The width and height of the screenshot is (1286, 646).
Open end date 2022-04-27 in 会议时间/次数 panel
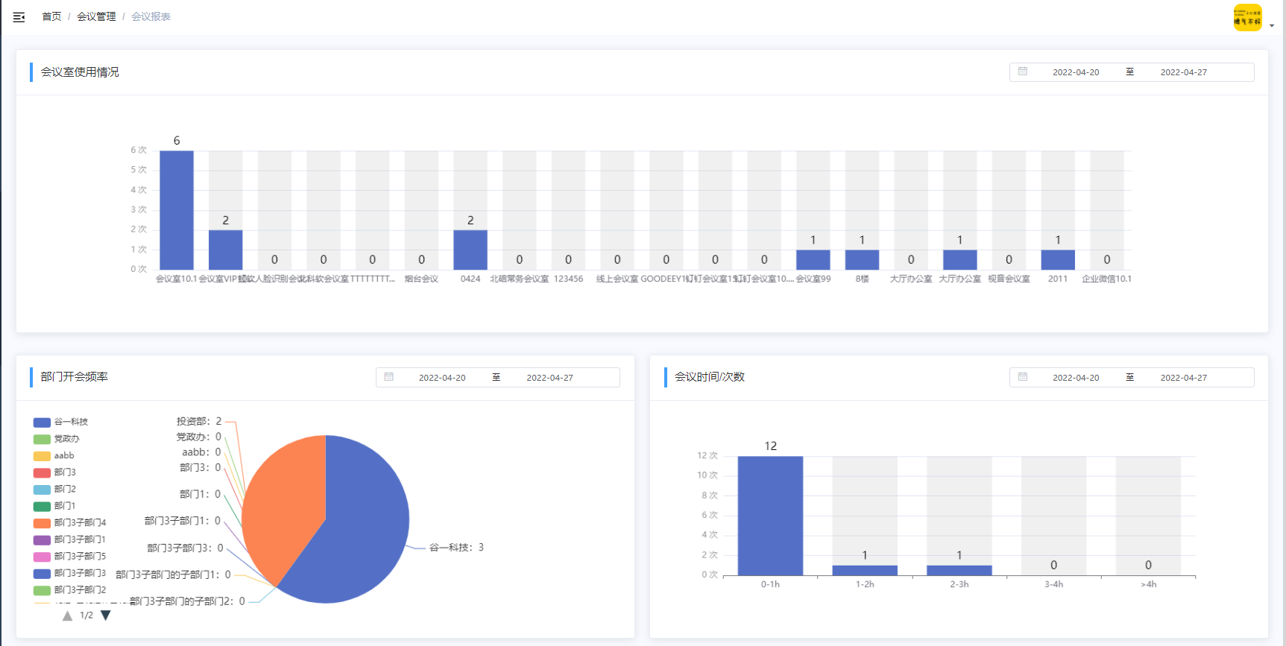pos(1183,378)
